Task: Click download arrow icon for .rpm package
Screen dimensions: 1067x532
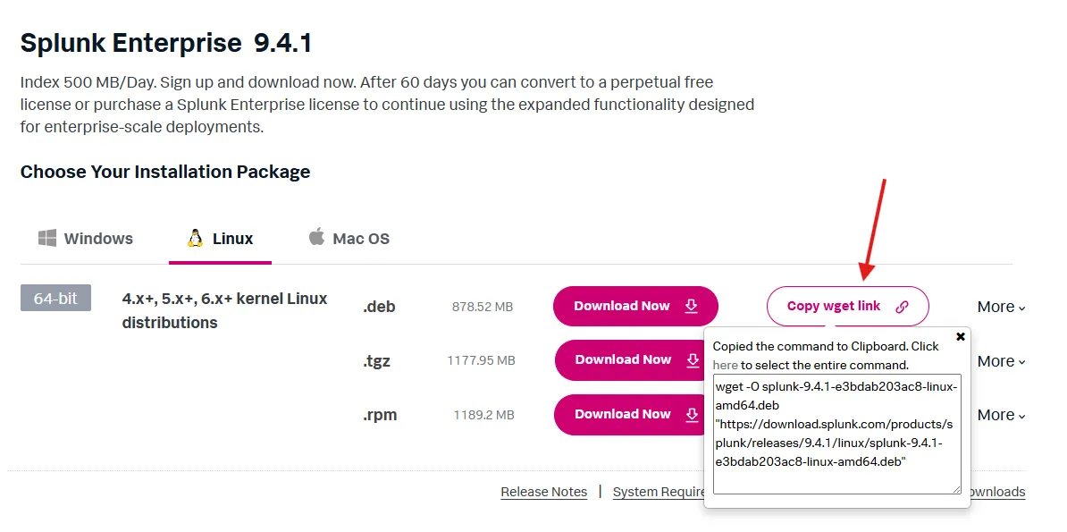Action: coord(692,414)
